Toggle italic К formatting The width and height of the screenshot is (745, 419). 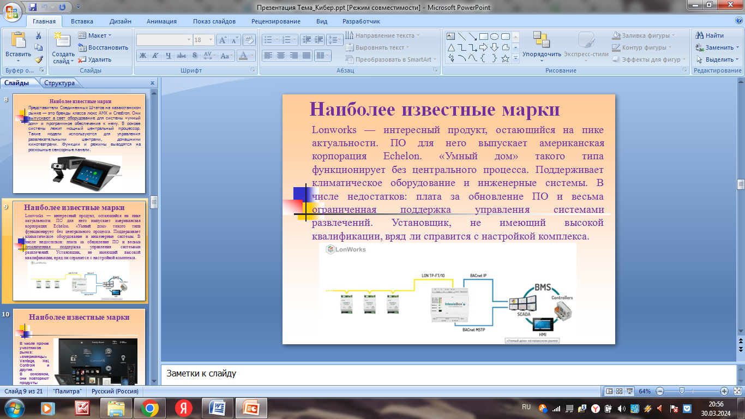pos(155,55)
